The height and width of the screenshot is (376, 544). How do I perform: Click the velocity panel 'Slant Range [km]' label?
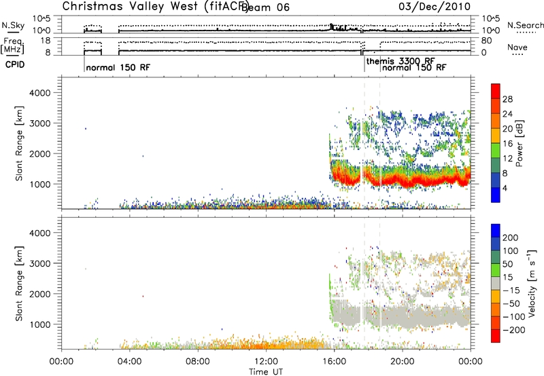tap(19, 284)
